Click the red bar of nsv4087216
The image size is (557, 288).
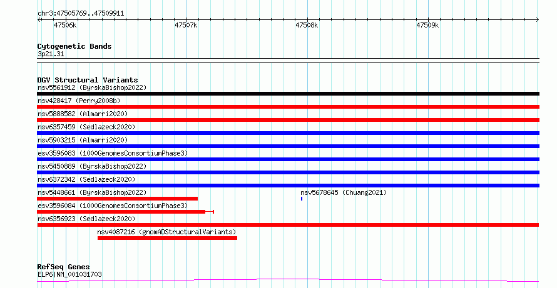point(167,238)
